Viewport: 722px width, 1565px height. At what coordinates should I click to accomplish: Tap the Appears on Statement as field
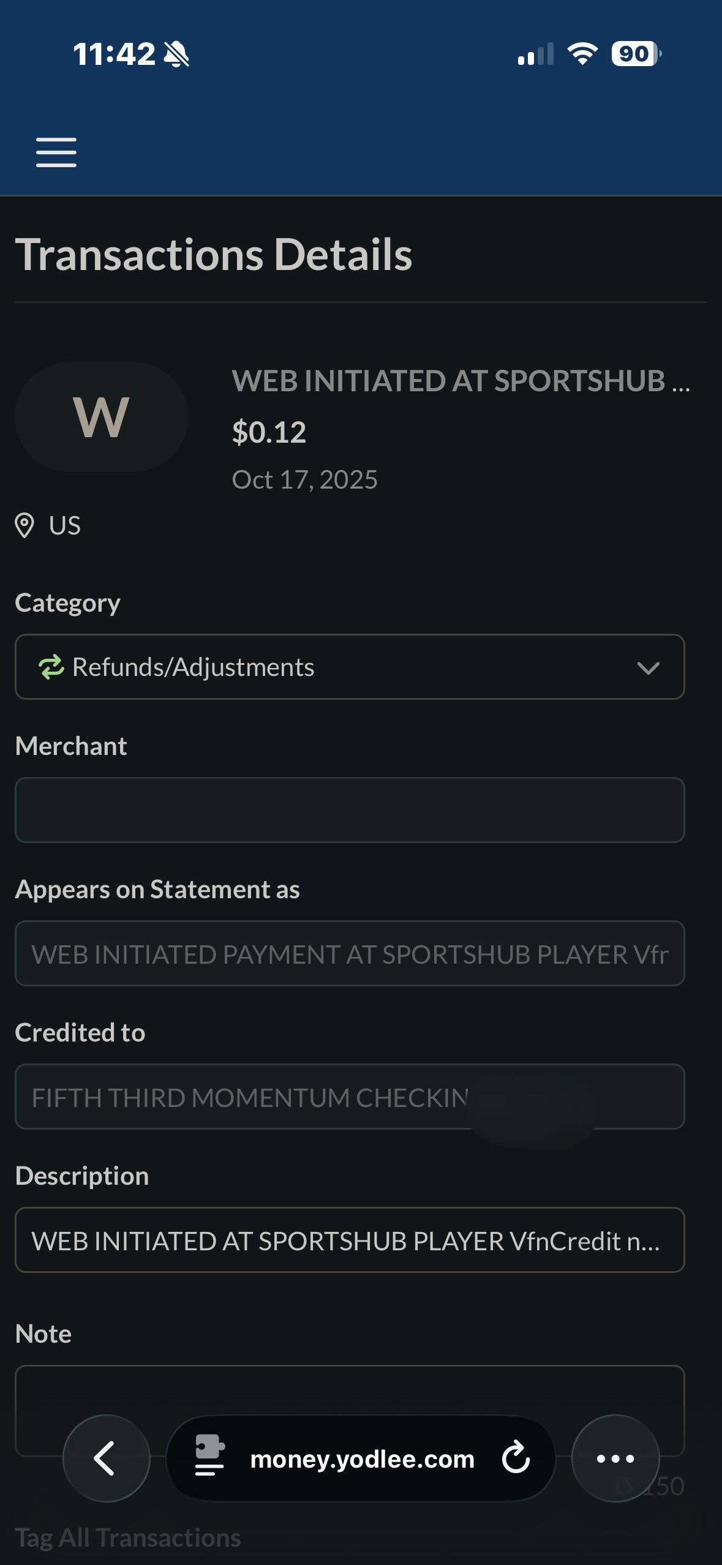coord(349,953)
